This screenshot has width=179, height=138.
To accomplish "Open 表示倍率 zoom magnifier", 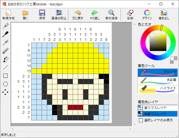I will pyautogui.click(x=111, y=14).
